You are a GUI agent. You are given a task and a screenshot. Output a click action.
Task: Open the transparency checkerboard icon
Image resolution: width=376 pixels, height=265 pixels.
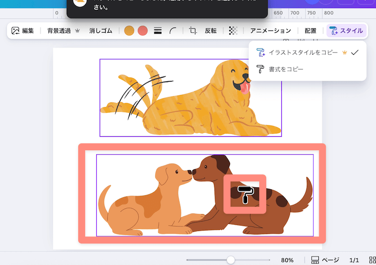pyautogui.click(x=233, y=31)
